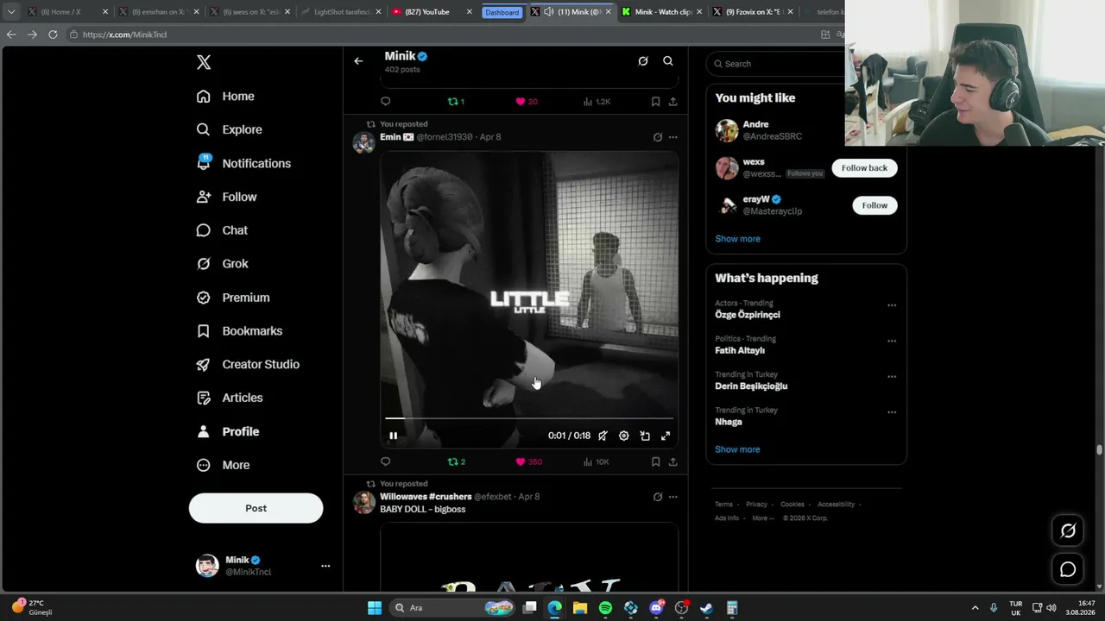
Task: Open more options on Willowaves post
Action: click(673, 497)
